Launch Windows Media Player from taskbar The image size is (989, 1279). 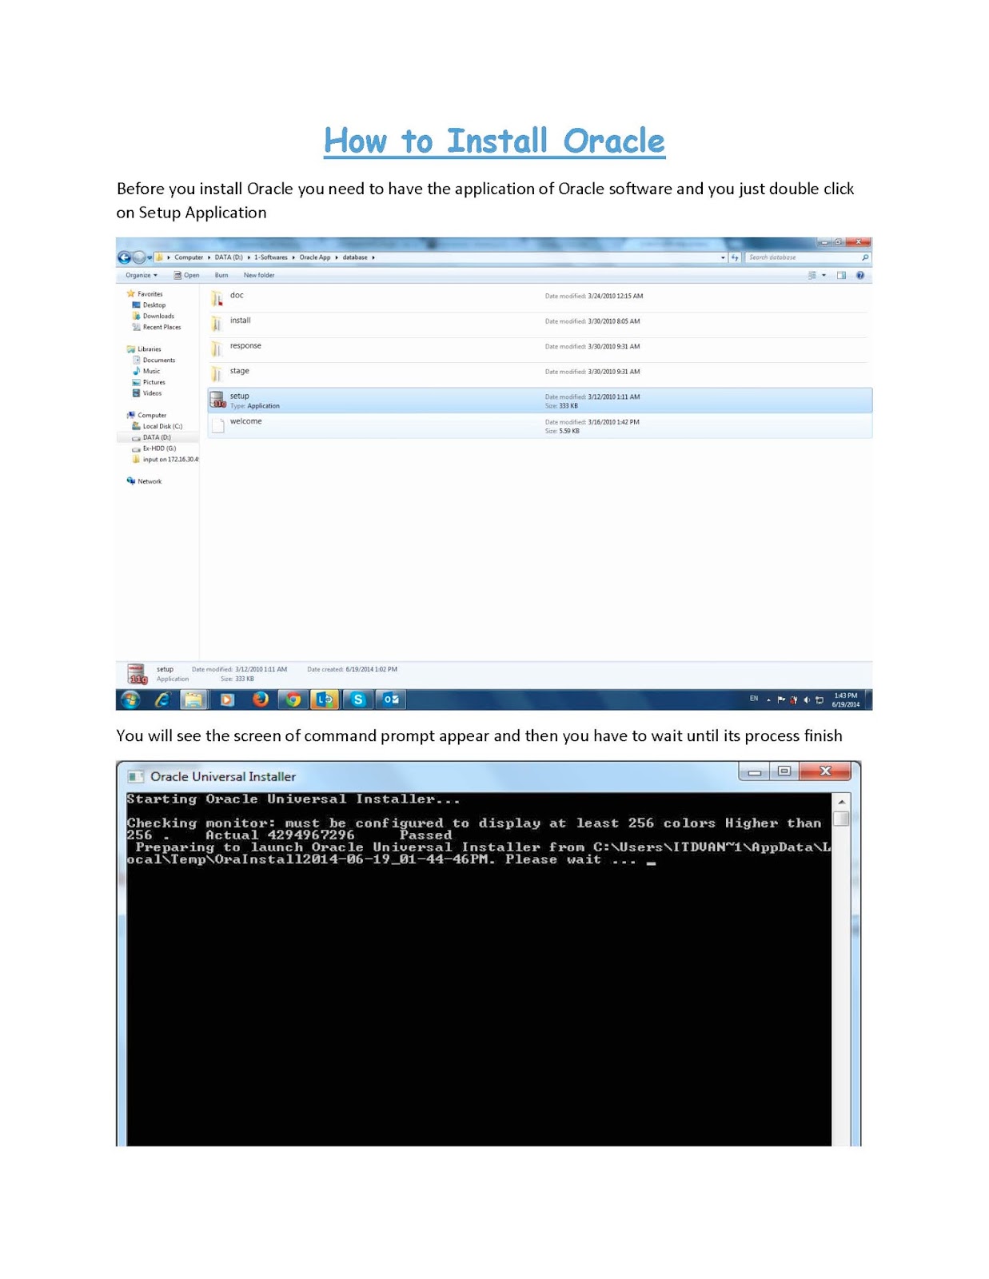tap(227, 699)
